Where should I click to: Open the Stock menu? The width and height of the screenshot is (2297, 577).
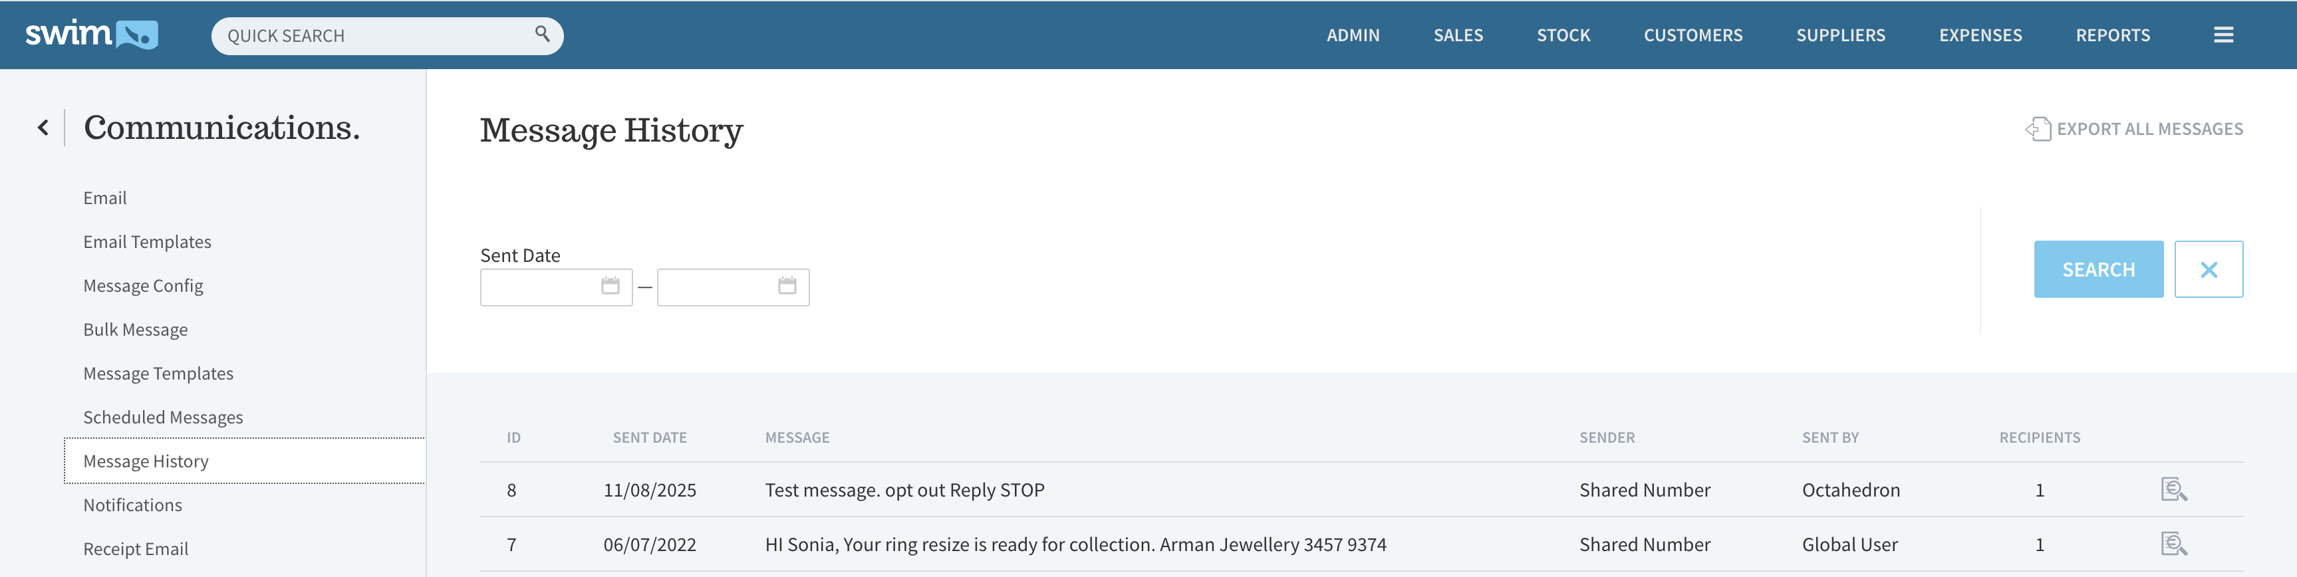point(1563,36)
